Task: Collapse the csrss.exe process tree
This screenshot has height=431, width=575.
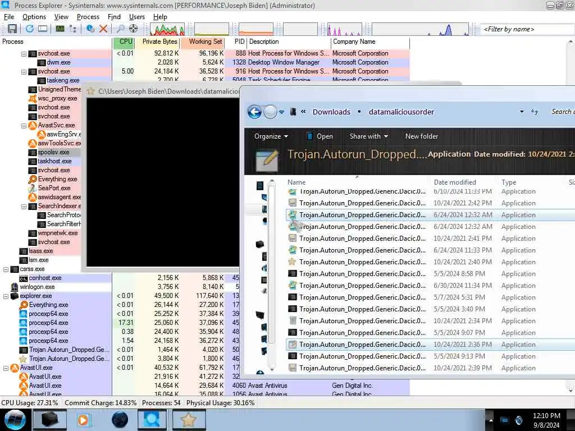Action: pyautogui.click(x=6, y=269)
